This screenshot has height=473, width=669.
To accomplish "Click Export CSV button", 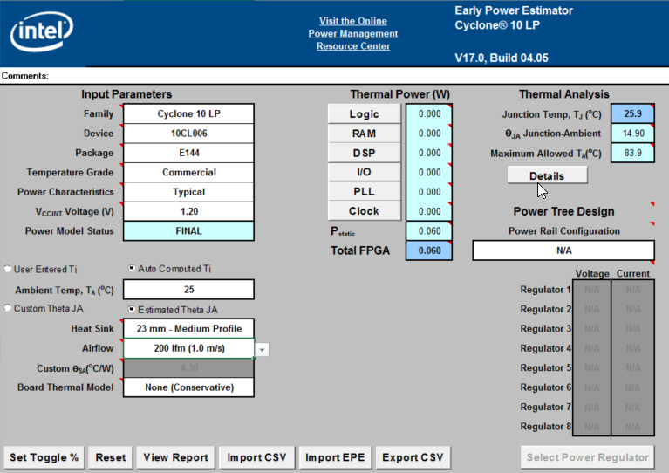I will pyautogui.click(x=413, y=457).
